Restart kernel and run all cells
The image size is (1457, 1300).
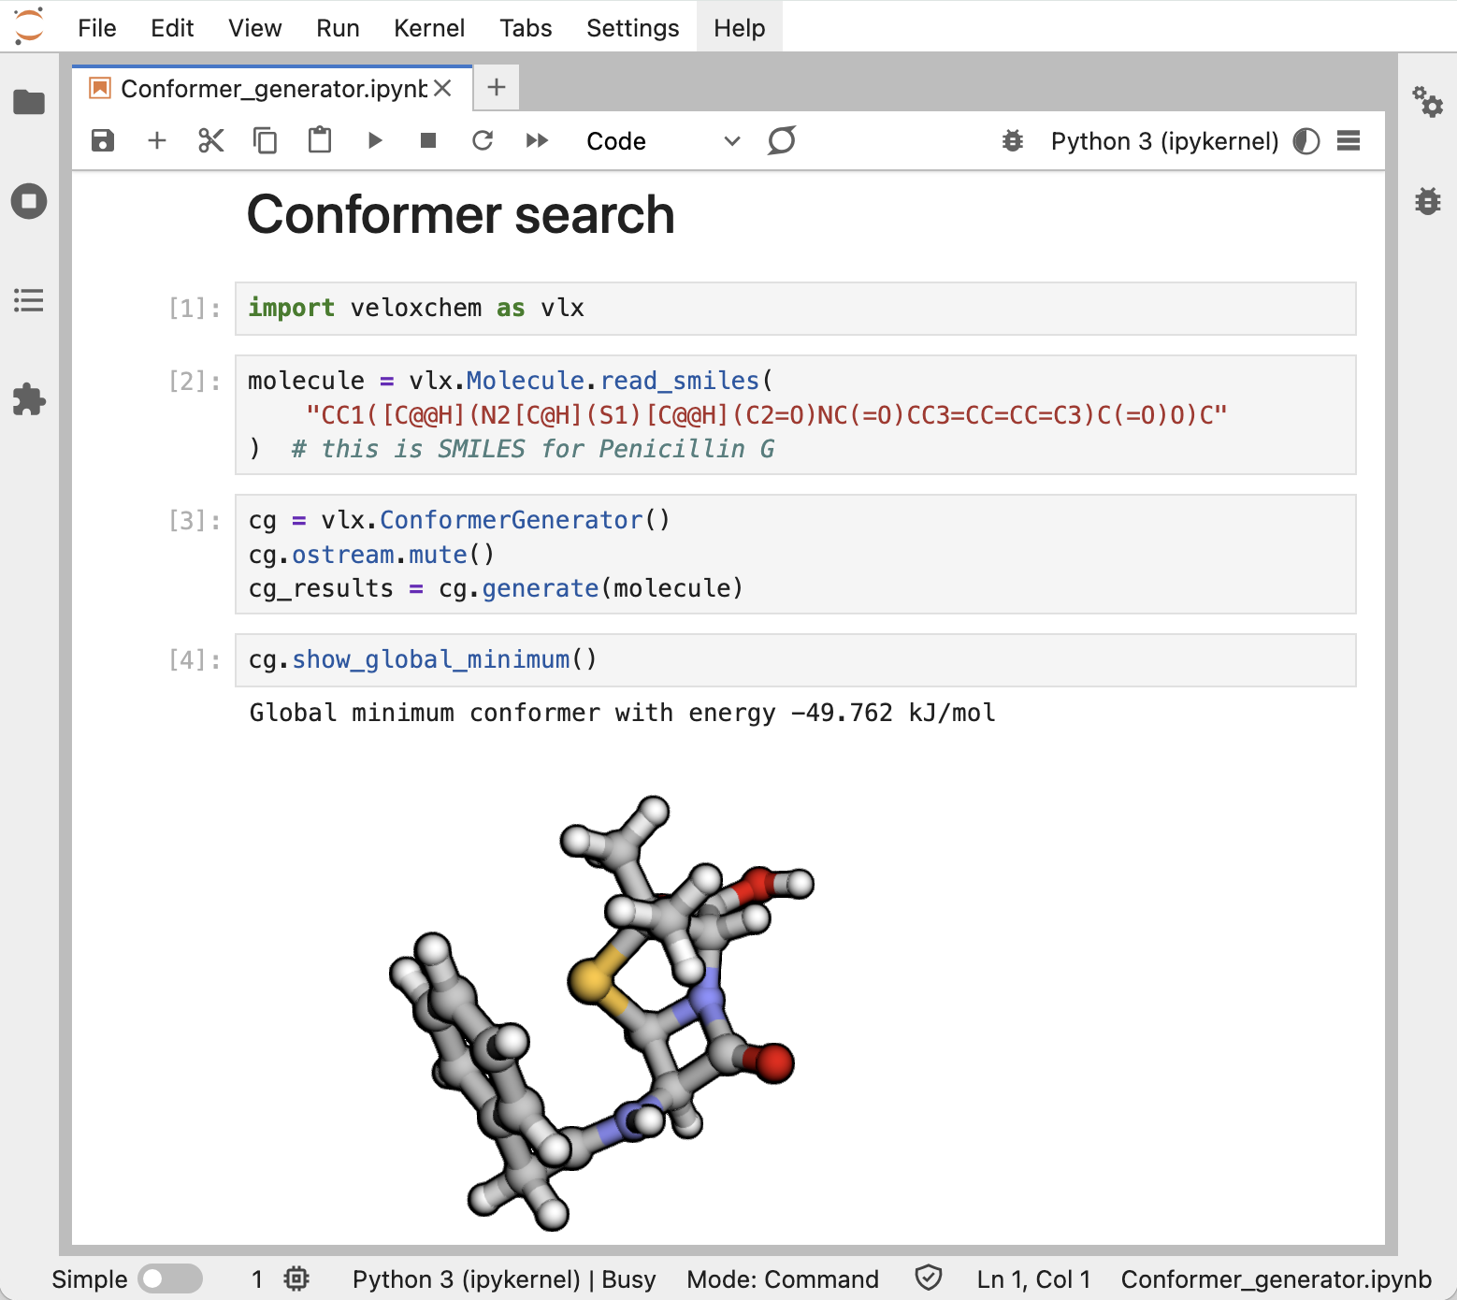(537, 141)
